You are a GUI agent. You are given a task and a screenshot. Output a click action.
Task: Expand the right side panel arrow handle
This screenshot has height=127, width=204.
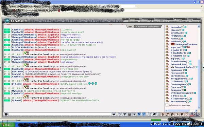click(203, 67)
